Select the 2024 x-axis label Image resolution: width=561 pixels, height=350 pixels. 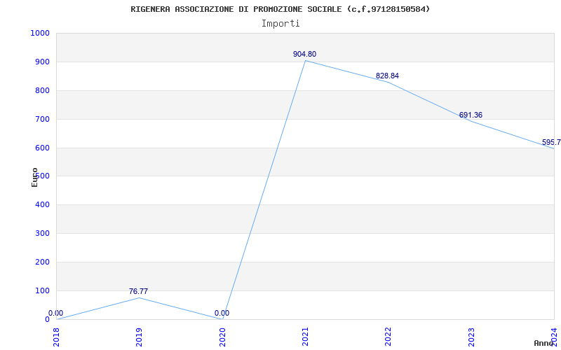tap(554, 337)
